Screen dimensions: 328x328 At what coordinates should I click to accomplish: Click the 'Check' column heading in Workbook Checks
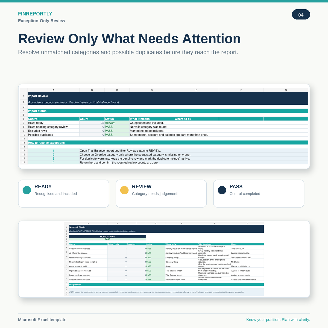(x=88, y=244)
